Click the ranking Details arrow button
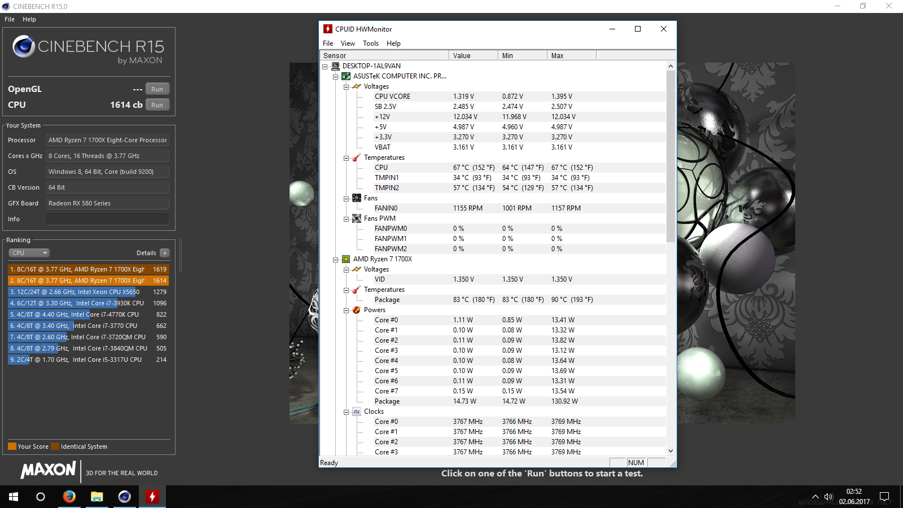The image size is (903, 508). point(165,253)
